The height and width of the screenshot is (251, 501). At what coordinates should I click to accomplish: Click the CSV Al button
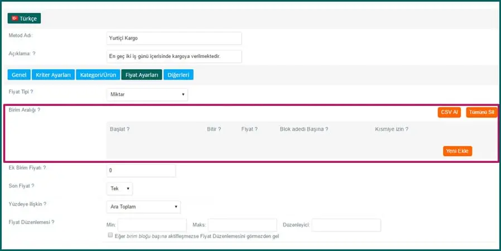click(x=449, y=112)
